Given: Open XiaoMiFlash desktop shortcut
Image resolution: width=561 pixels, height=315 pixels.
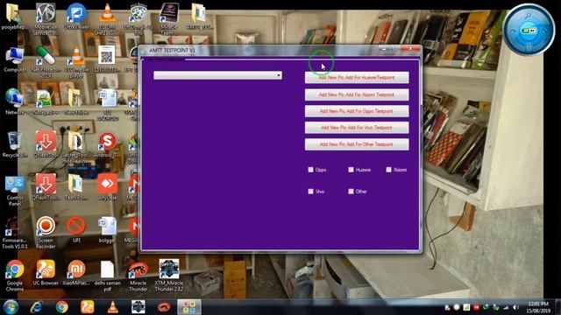Looking at the screenshot, I should 76,272.
